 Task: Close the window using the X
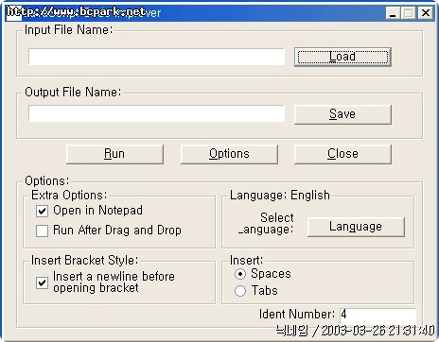(426, 13)
